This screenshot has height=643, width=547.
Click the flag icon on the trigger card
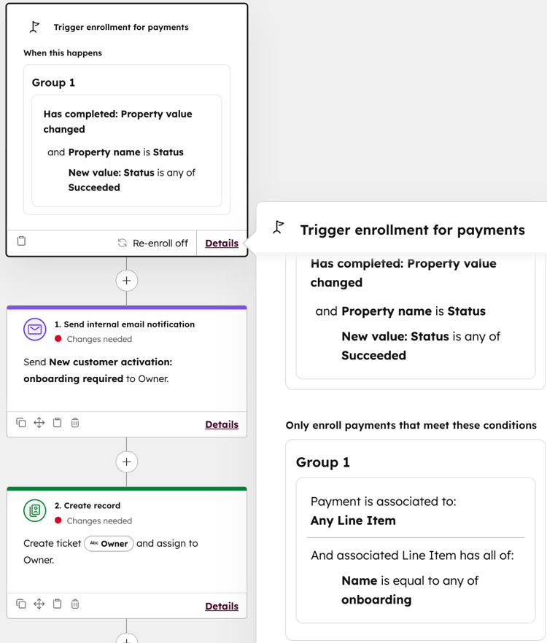[x=34, y=26]
